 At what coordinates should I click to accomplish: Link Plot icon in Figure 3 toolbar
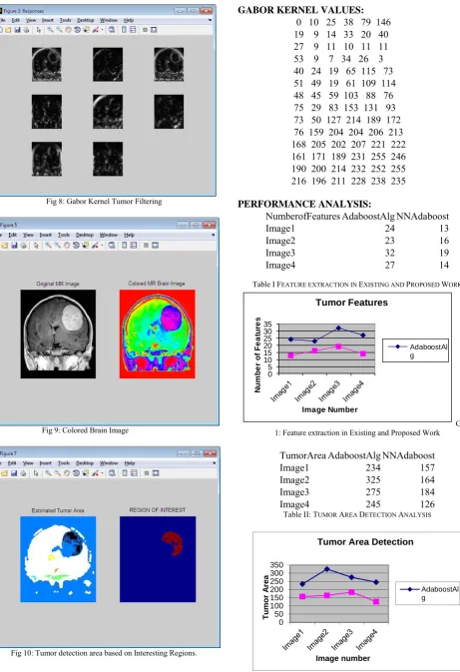click(x=112, y=30)
